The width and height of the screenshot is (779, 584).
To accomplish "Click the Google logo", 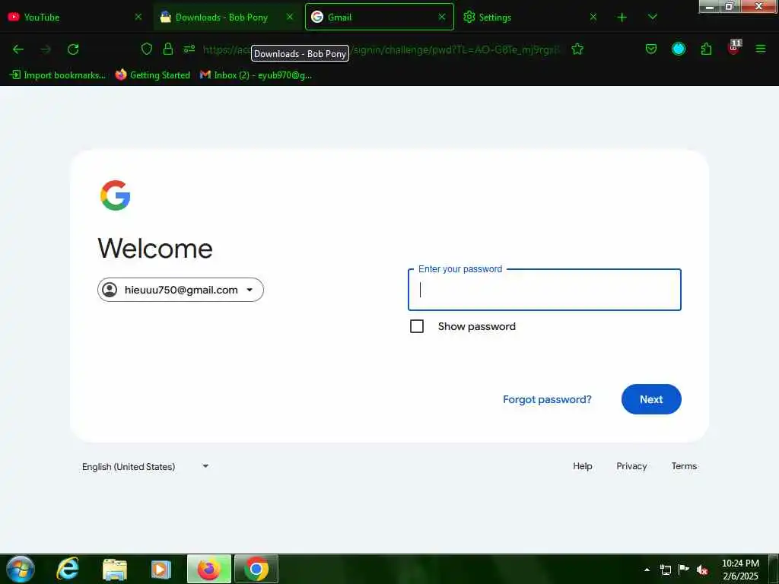I will pos(116,195).
